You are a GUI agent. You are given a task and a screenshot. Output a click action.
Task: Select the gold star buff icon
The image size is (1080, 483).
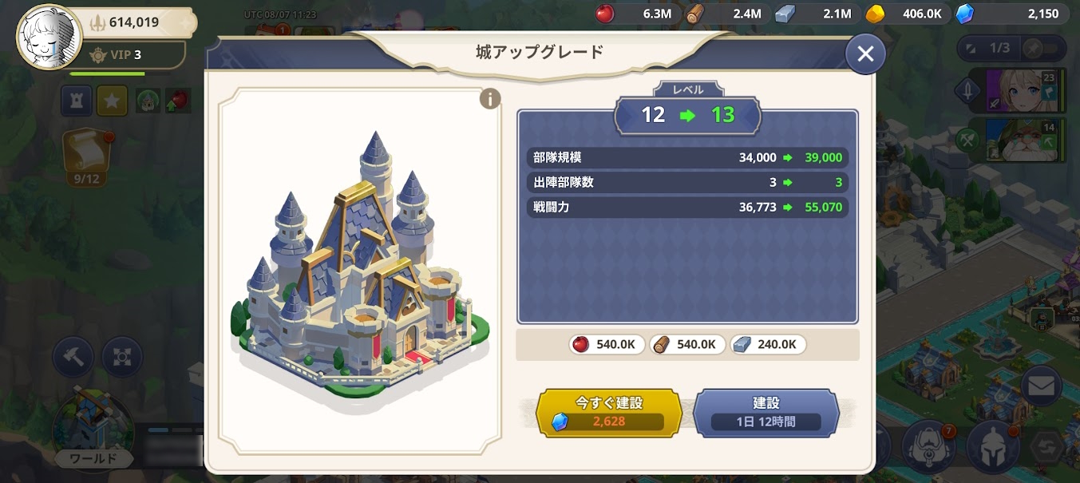[112, 101]
